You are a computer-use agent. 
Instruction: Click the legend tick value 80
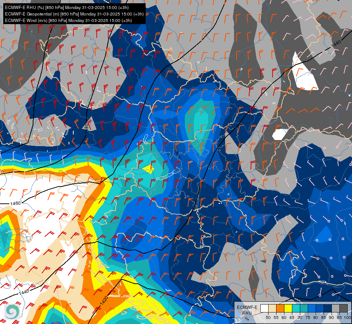click(316, 318)
